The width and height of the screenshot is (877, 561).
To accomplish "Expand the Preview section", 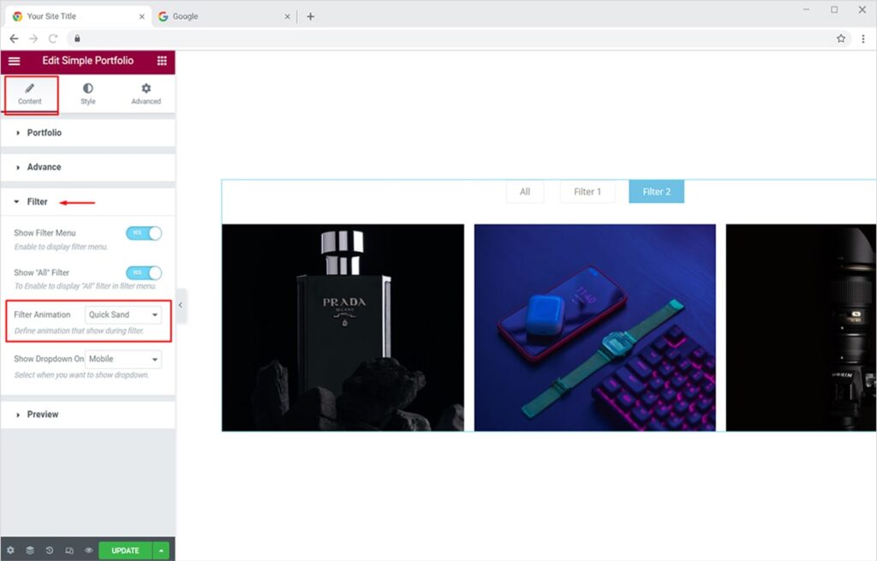I will pyautogui.click(x=43, y=415).
